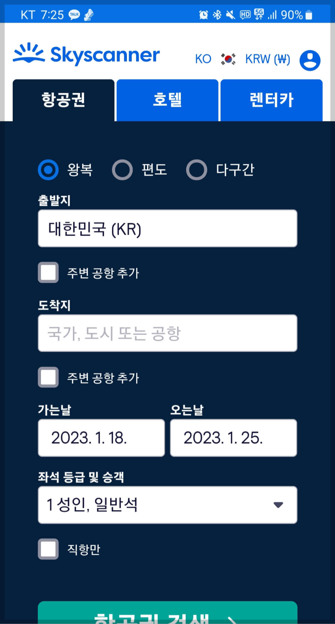The height and width of the screenshot is (624, 335).
Task: Enable the 직항만 direct-flights-only checkbox
Action: click(x=48, y=549)
